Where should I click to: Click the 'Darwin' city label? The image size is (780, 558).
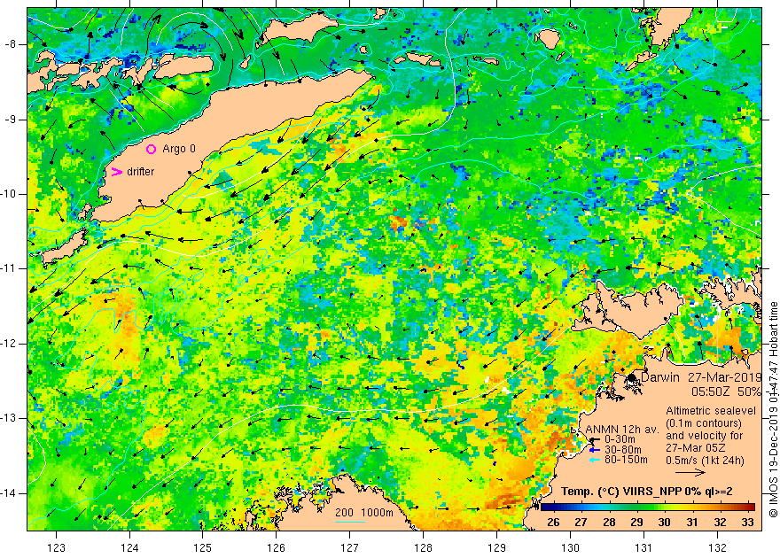click(x=660, y=377)
